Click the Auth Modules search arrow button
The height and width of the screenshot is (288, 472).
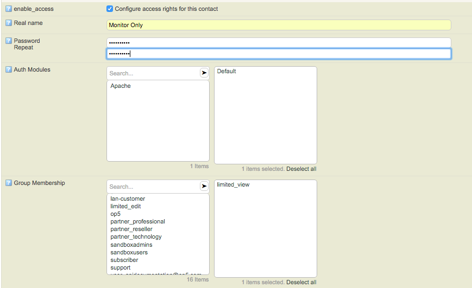point(204,73)
